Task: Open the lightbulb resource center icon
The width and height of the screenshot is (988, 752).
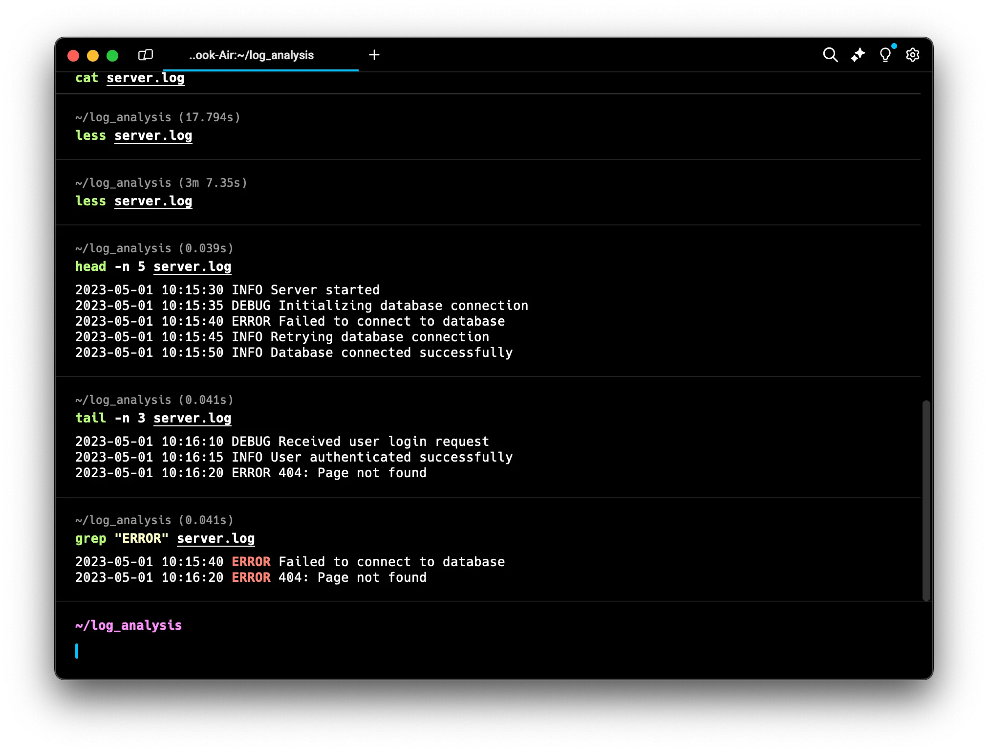Action: (885, 55)
